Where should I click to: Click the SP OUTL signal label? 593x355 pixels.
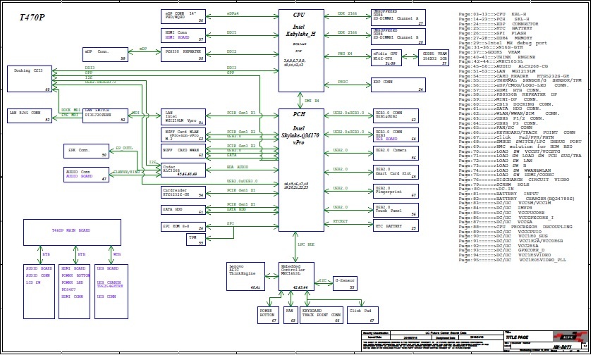tap(124, 148)
